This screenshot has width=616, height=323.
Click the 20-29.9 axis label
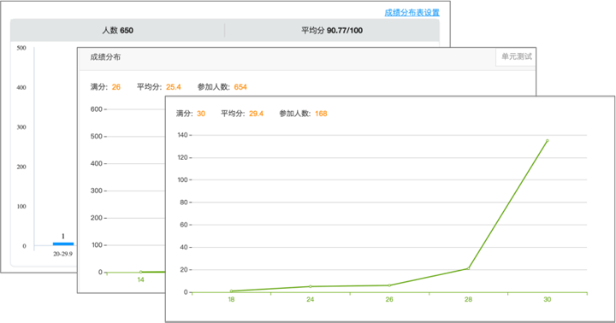[x=62, y=254]
